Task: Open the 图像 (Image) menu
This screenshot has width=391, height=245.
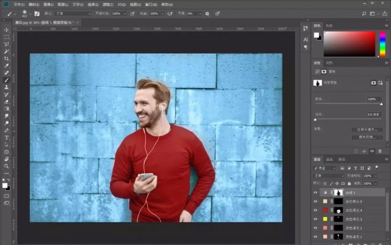Action: point(49,4)
